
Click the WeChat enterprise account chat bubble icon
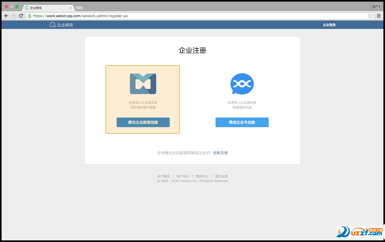click(x=242, y=84)
